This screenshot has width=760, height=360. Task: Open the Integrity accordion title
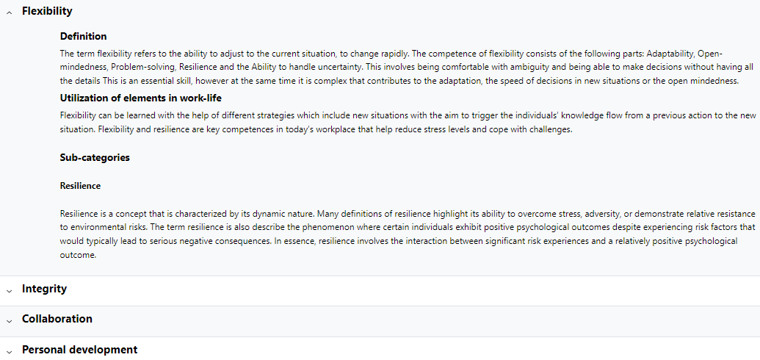point(44,289)
